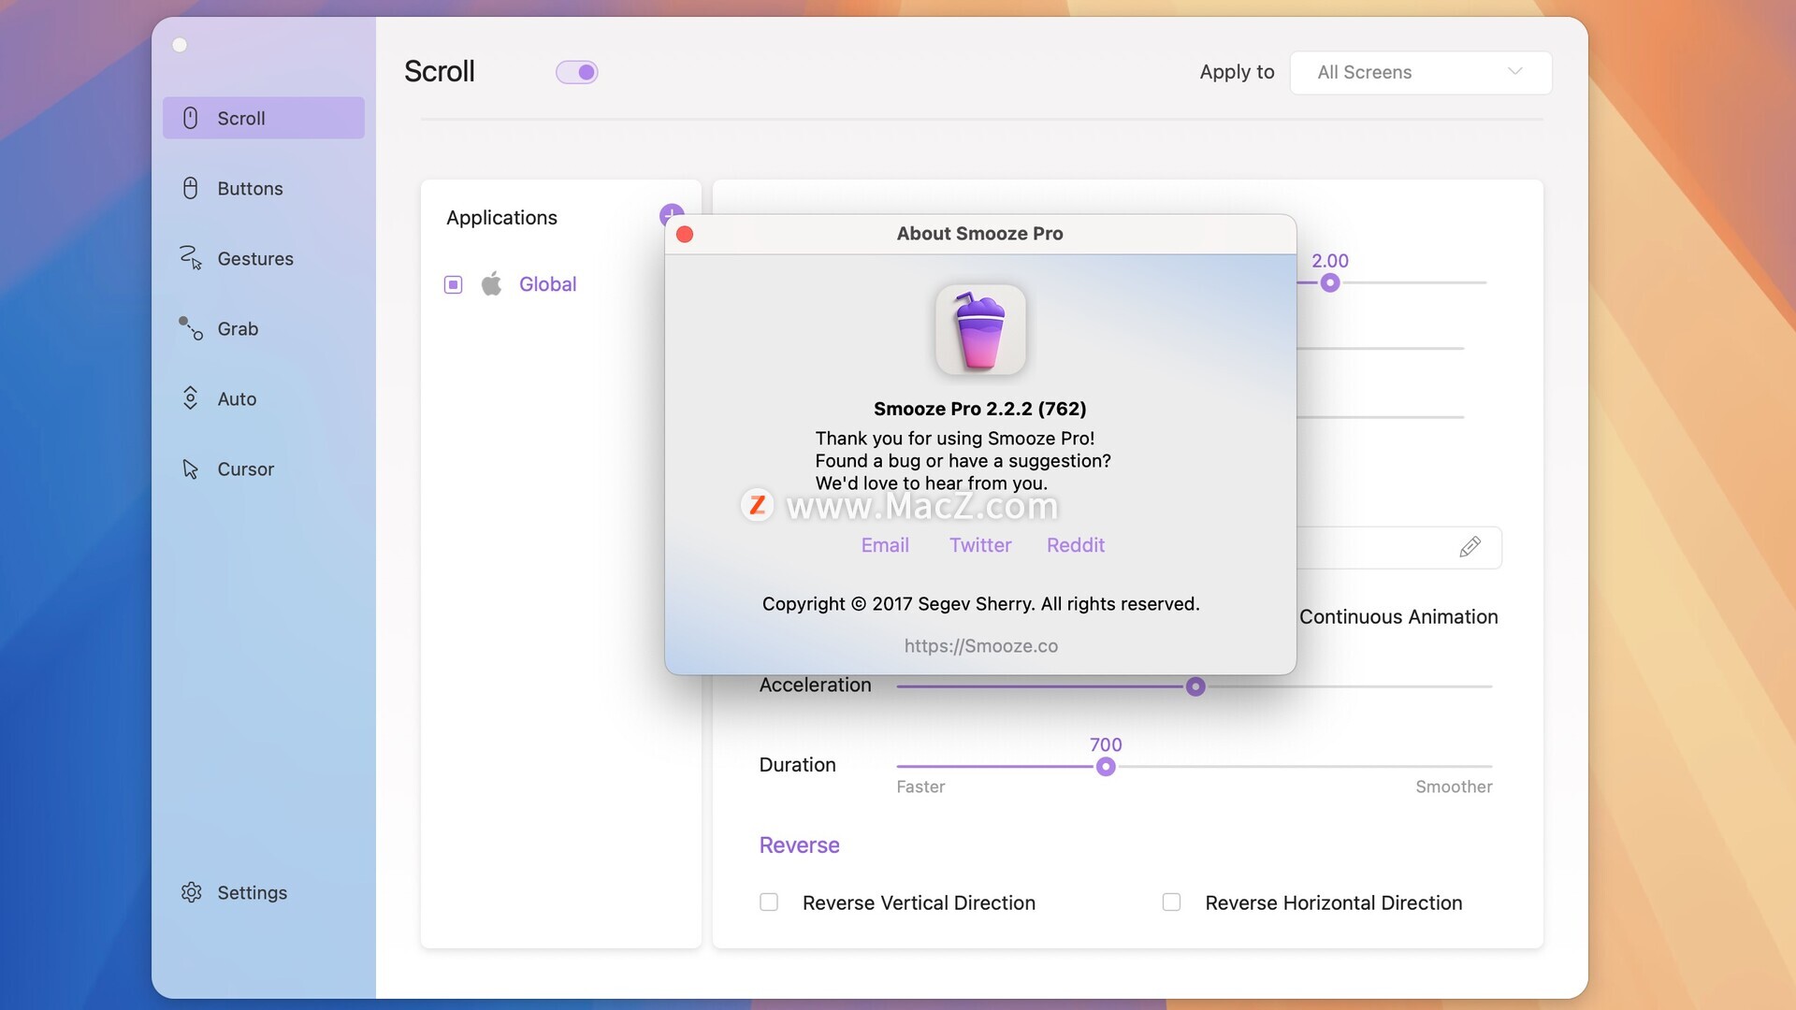1796x1010 pixels.
Task: Click the slider handle showing 2.00
Action: (x=1330, y=282)
